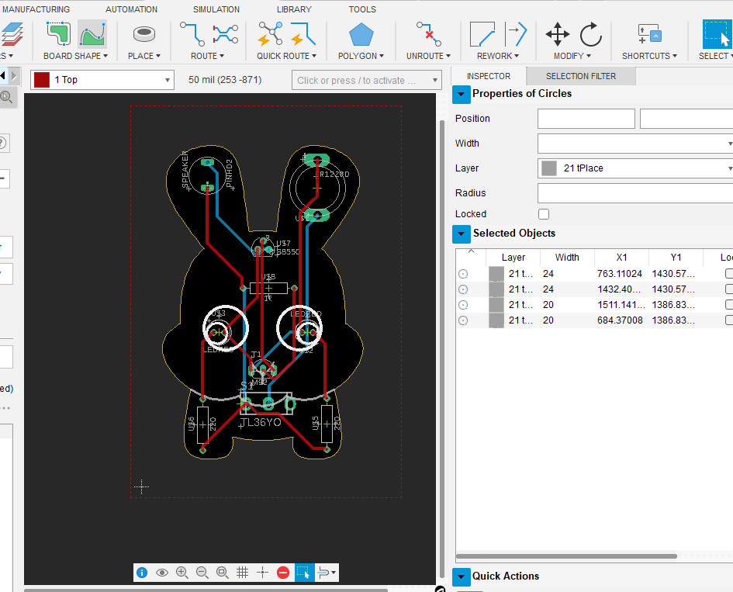
Task: Click the zoom in magnifier icon
Action: pyautogui.click(x=182, y=573)
